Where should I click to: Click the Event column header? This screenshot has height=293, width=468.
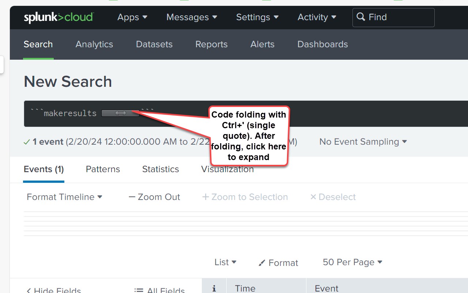(x=327, y=288)
